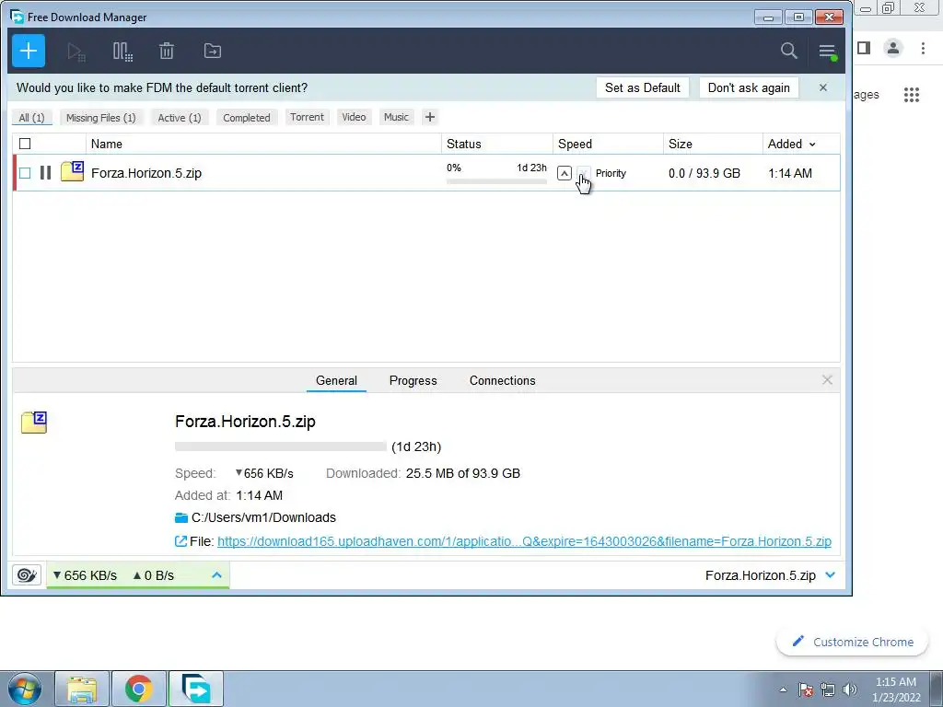
Task: Select the Music filter tab
Action: pos(396,117)
